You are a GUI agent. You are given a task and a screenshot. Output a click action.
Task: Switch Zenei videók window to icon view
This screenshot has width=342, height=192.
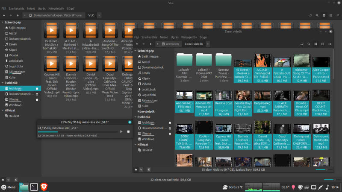pos(315,44)
